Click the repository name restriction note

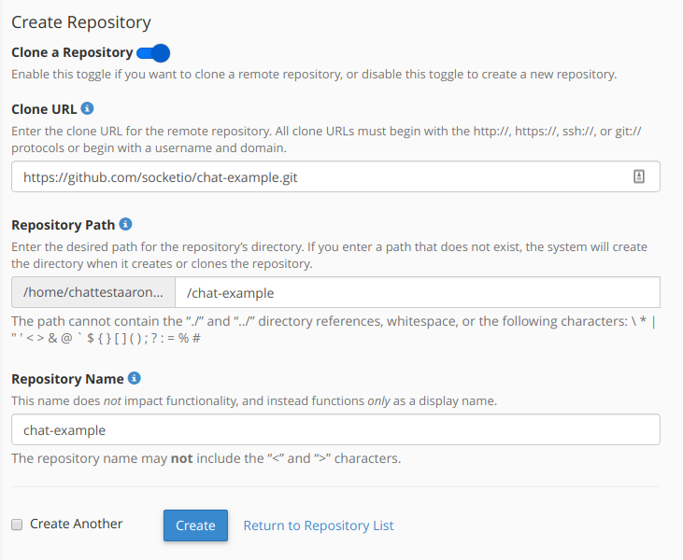[206, 458]
